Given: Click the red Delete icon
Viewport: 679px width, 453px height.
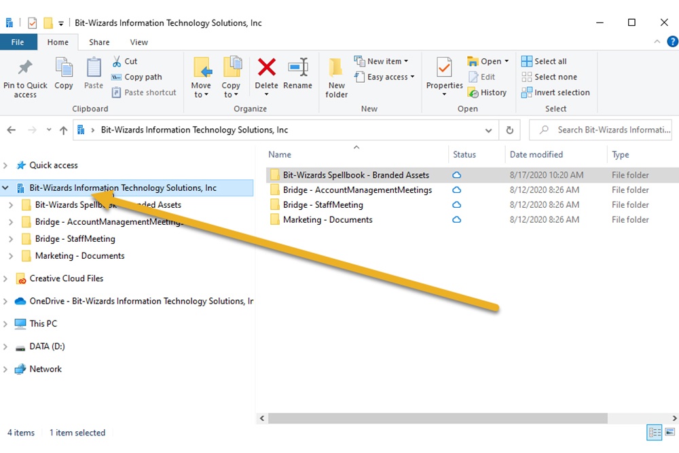Looking at the screenshot, I should [266, 67].
